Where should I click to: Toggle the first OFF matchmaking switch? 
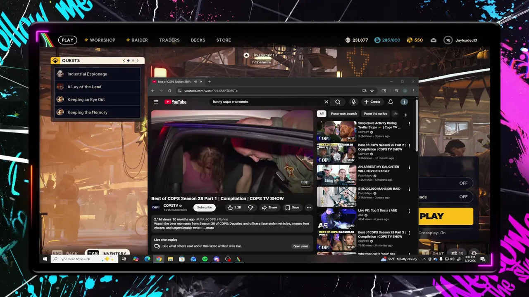pos(463,183)
